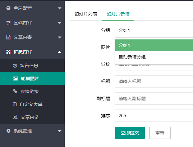Screen dimensions: 193x147
Task: Click the gear icon beside 系统管理
Action: pos(8,131)
